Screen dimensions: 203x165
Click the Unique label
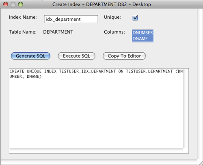pos(112,17)
